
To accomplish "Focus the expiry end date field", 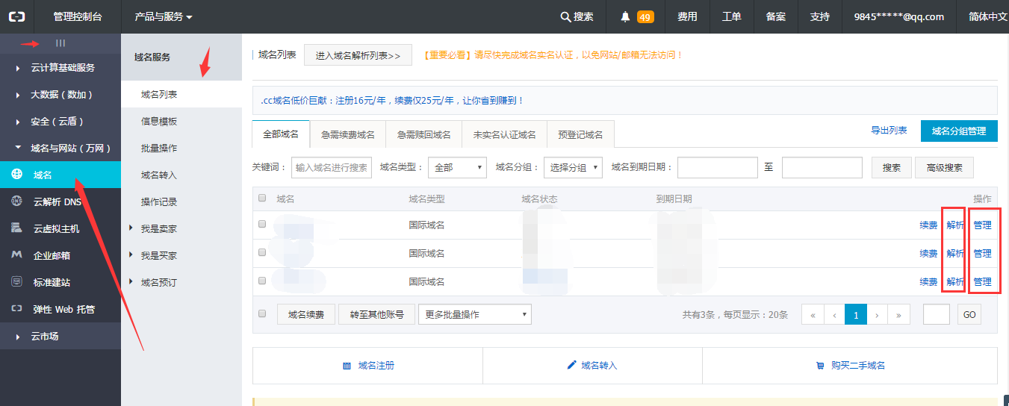I will (822, 167).
